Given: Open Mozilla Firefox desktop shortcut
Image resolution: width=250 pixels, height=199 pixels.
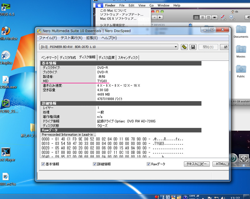Looking at the screenshot, I should click(x=6, y=31).
